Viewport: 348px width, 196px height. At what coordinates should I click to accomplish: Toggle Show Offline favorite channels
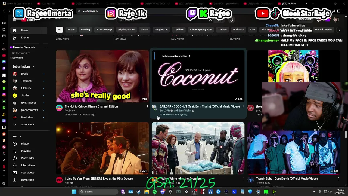tap(17, 58)
